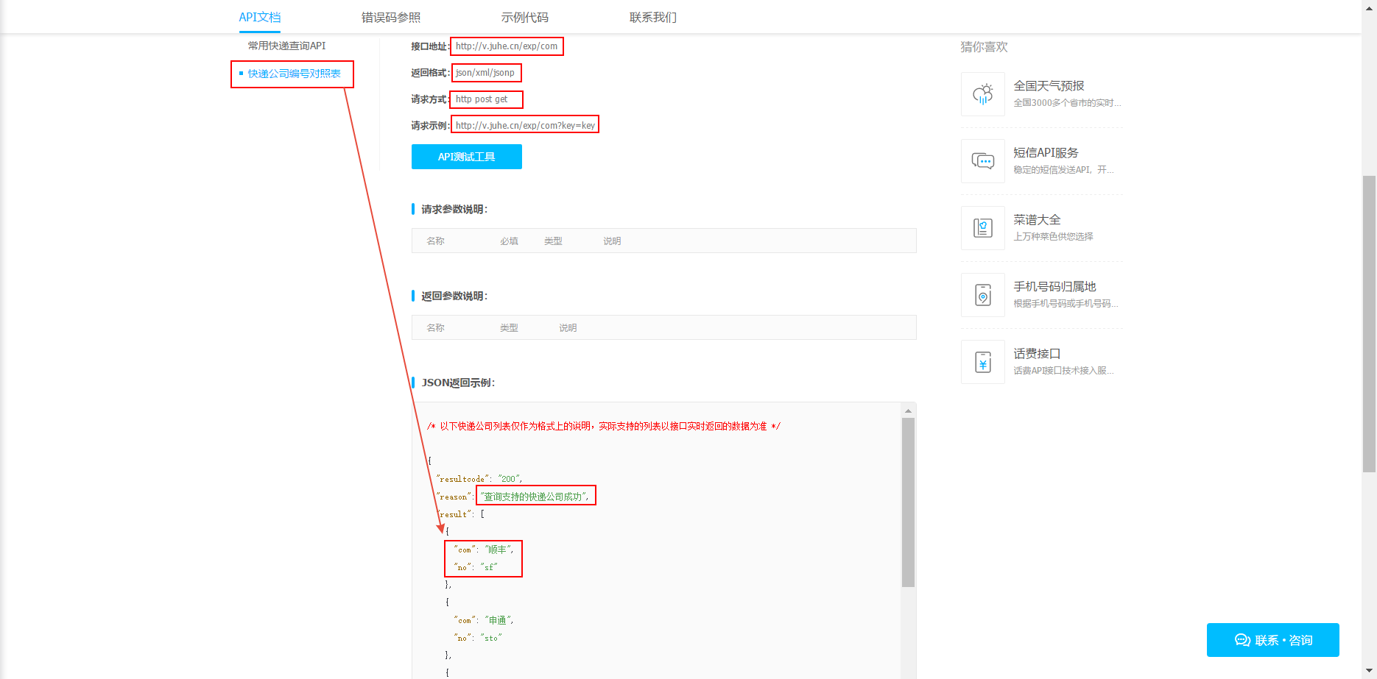1377x679 pixels.
Task: Click the "resultcode": "200" line
Action: tap(479, 479)
